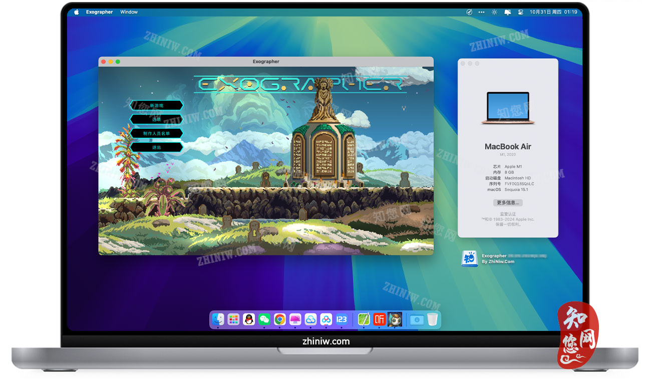Click the 退出 quit button
The width and height of the screenshot is (650, 390).
point(156,147)
